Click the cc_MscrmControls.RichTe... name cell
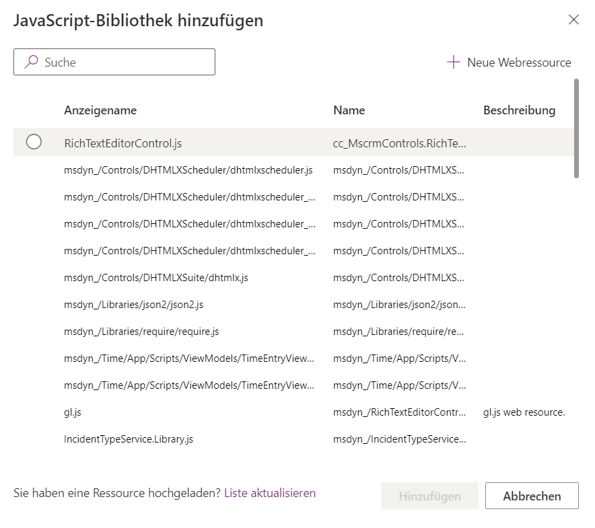 click(x=399, y=143)
